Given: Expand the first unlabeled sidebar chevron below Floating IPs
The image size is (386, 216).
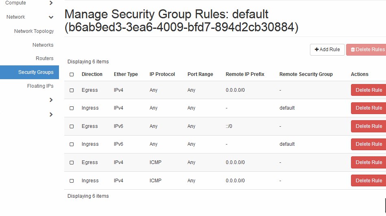Looking at the screenshot, I should [51, 100].
